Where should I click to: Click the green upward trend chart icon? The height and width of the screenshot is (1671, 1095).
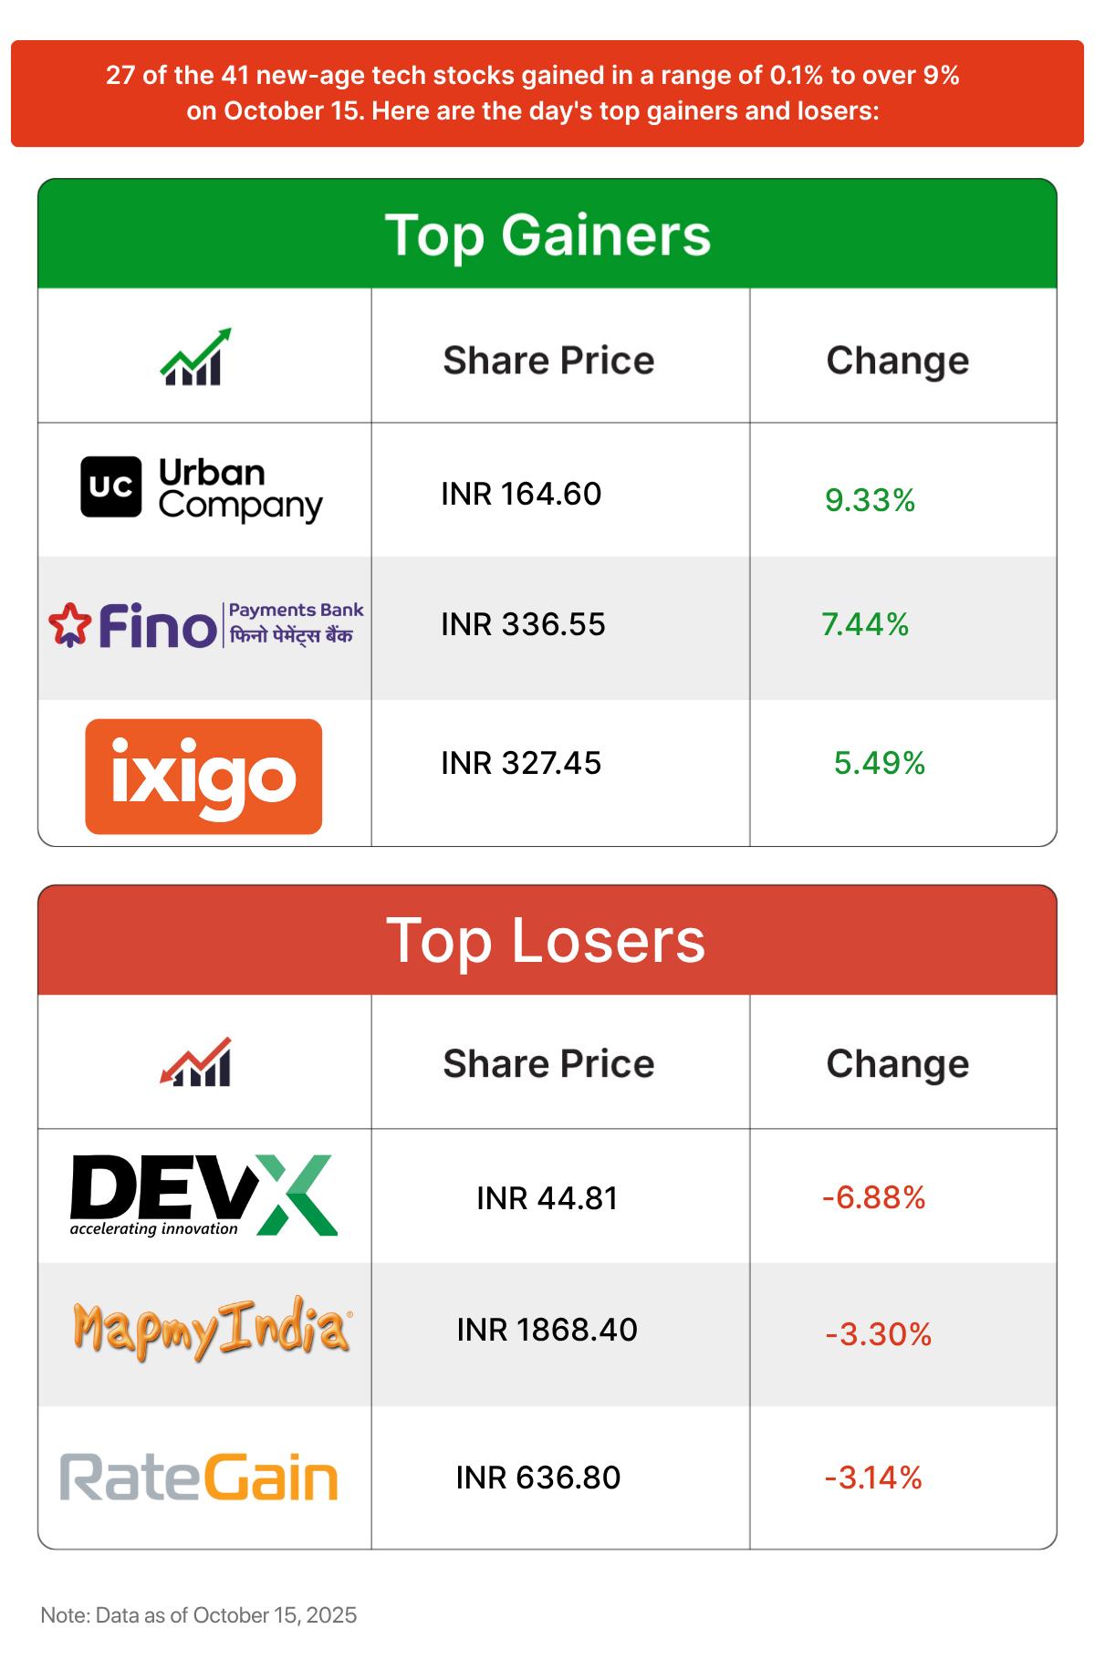click(x=195, y=357)
